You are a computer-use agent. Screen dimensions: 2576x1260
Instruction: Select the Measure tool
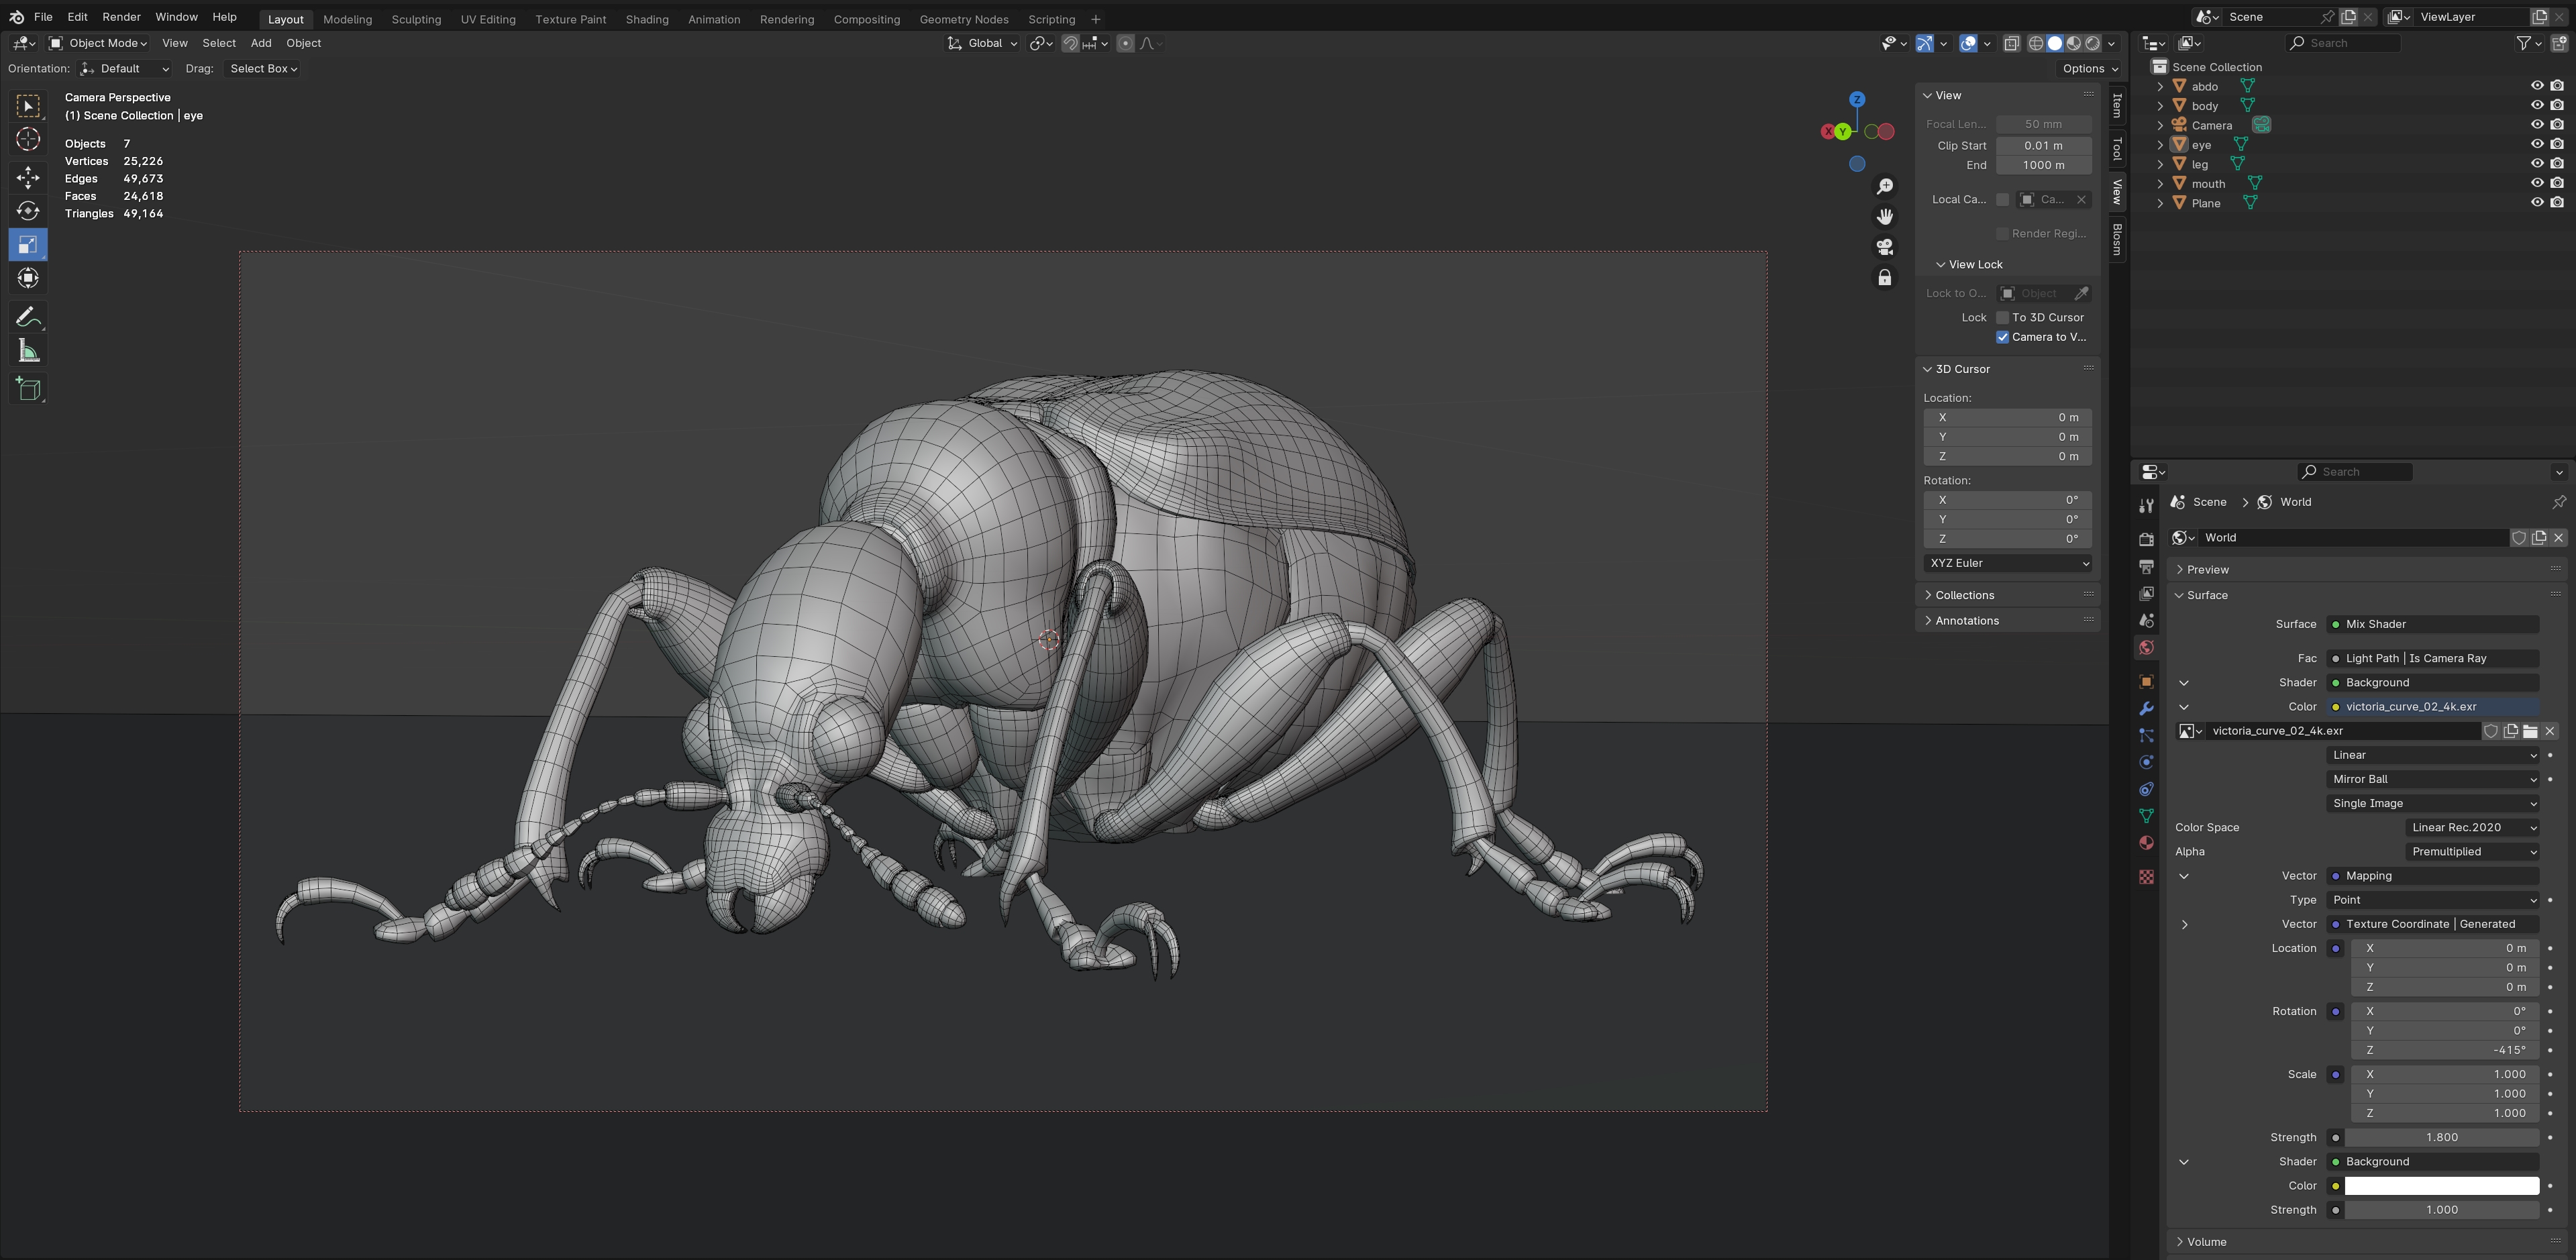click(x=28, y=352)
